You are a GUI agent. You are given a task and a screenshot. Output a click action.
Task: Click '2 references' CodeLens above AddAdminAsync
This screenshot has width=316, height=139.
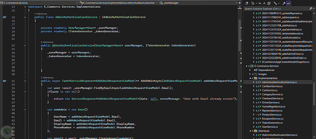(47, 78)
